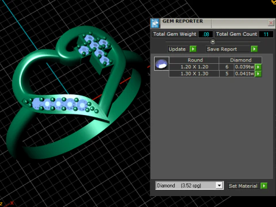Click the green arrow on the 0.039tw row
Viewport: 276px width, 207px height.
pos(258,67)
